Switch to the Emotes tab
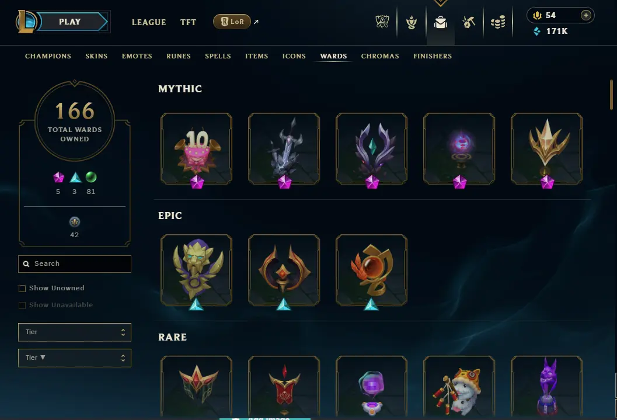This screenshot has width=617, height=420. coord(137,56)
